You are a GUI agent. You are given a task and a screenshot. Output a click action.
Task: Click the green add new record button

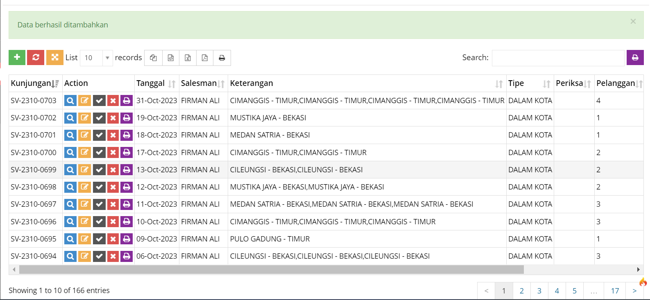[x=17, y=57]
